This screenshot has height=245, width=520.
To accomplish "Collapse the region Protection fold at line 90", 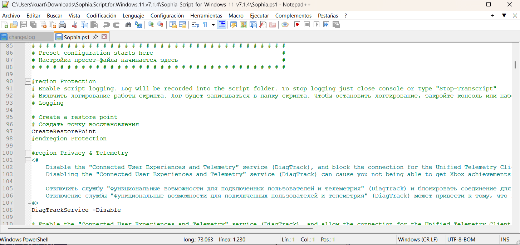I will click(28, 81).
